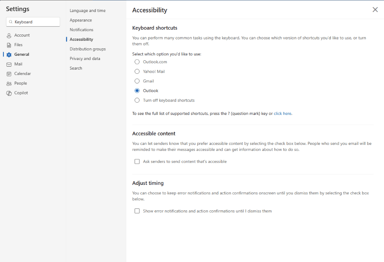384x262 pixels.
Task: Select the Account settings icon
Action: (8, 35)
